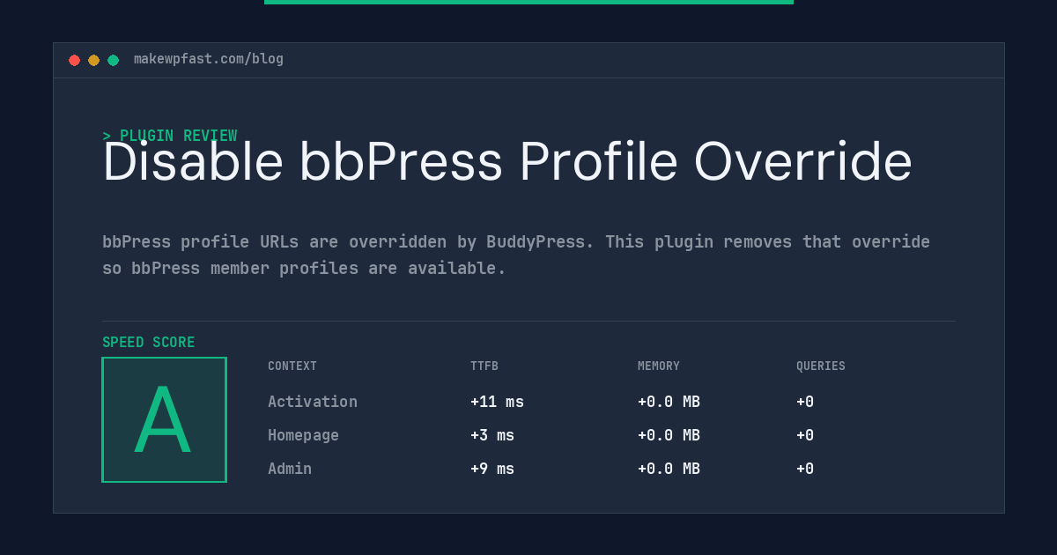The image size is (1057, 555).
Task: Click the 'CONTEXT' column header
Action: (x=292, y=366)
